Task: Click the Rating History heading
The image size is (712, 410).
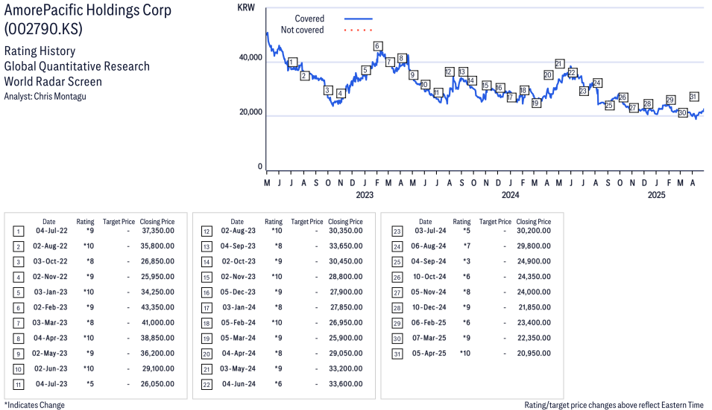Action: tap(40, 51)
